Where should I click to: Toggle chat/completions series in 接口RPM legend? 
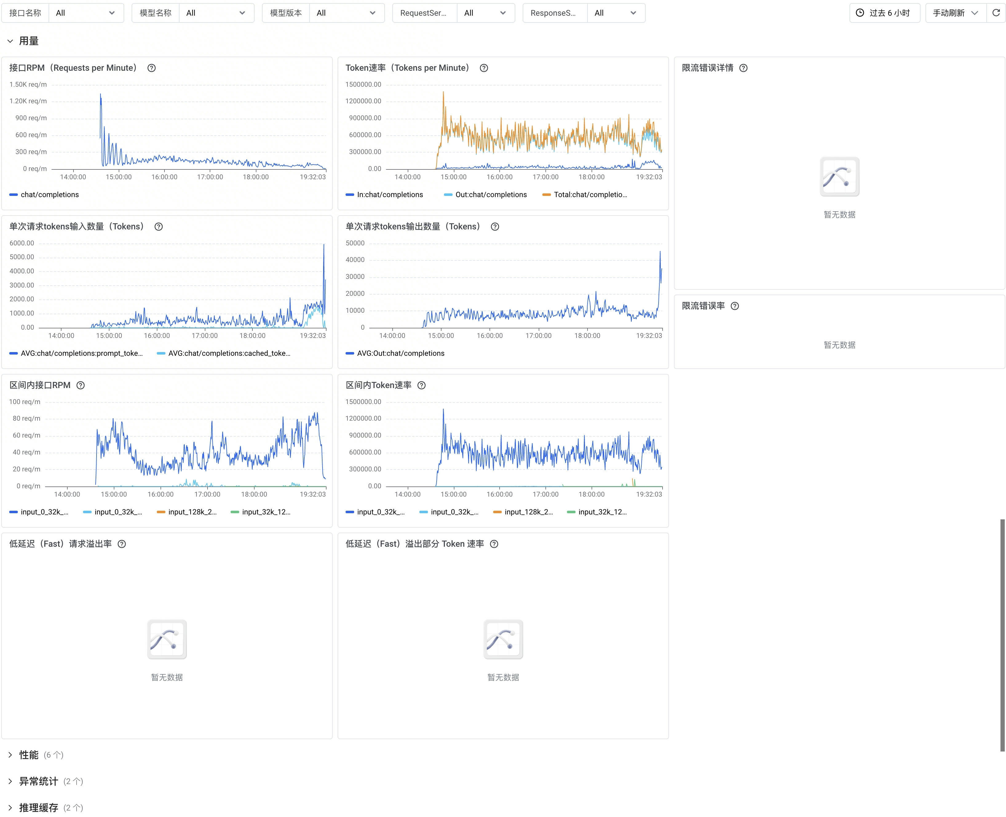point(44,194)
